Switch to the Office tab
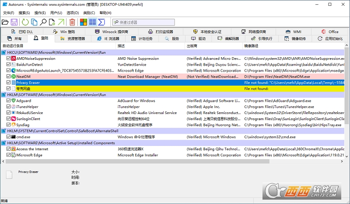350x204 pixels. (330, 31)
